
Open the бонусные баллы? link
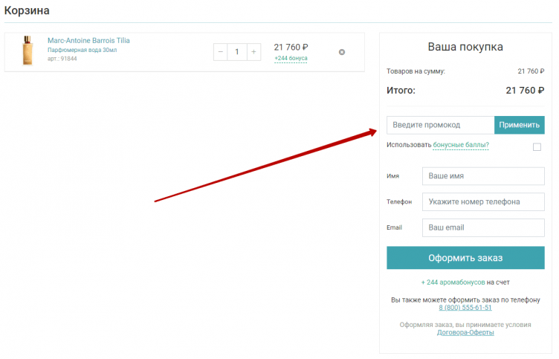coord(461,145)
